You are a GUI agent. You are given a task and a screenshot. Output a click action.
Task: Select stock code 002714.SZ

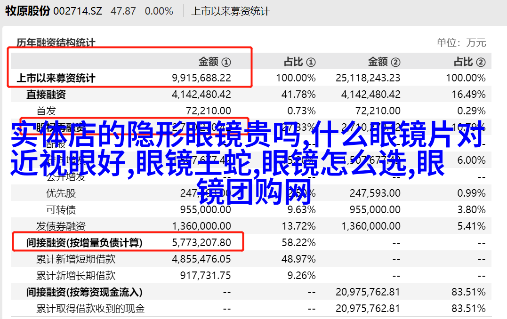click(78, 11)
